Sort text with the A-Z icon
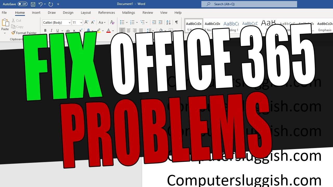Image resolution: width=333 pixels, height=187 pixels. pyautogui.click(x=169, y=23)
